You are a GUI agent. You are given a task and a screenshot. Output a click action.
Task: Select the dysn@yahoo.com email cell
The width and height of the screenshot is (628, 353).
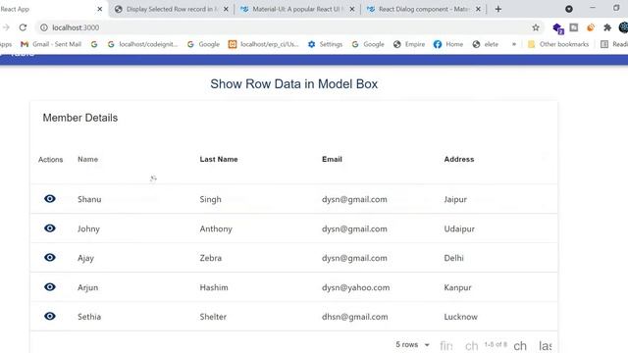click(355, 287)
